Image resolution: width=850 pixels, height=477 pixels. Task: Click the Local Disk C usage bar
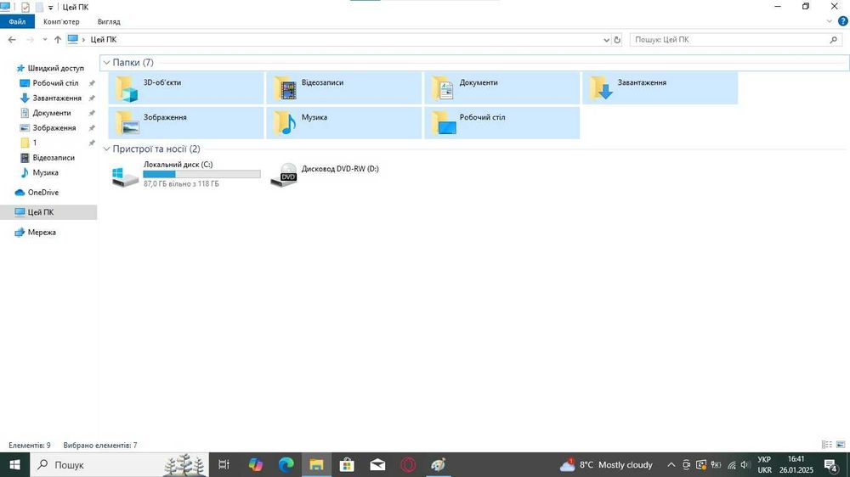tap(201, 174)
